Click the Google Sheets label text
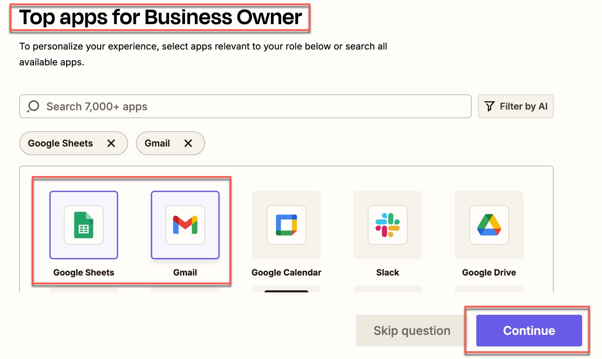 click(x=84, y=273)
